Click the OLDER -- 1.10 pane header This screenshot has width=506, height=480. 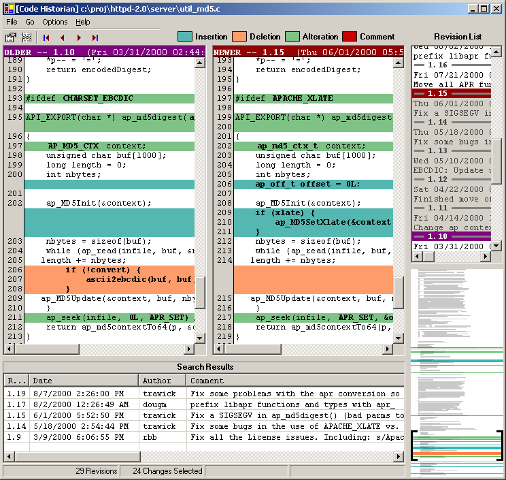(105, 52)
